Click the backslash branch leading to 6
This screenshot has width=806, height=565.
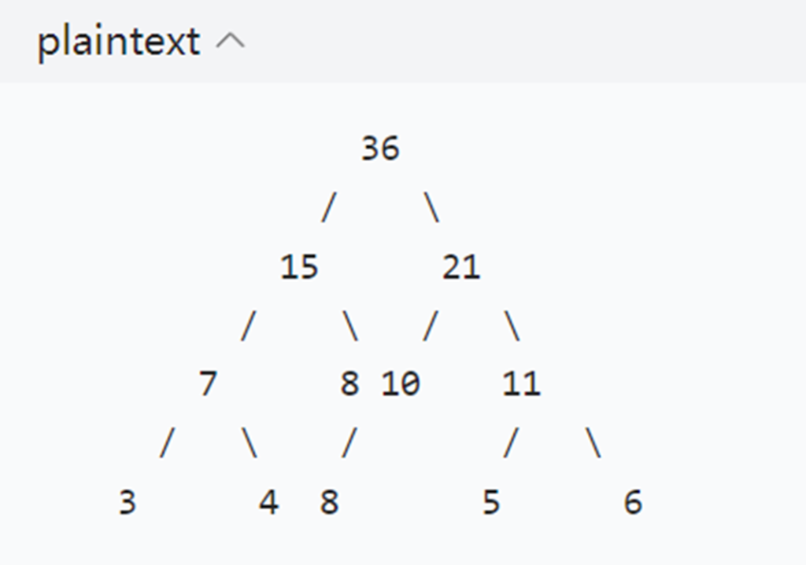coord(593,442)
